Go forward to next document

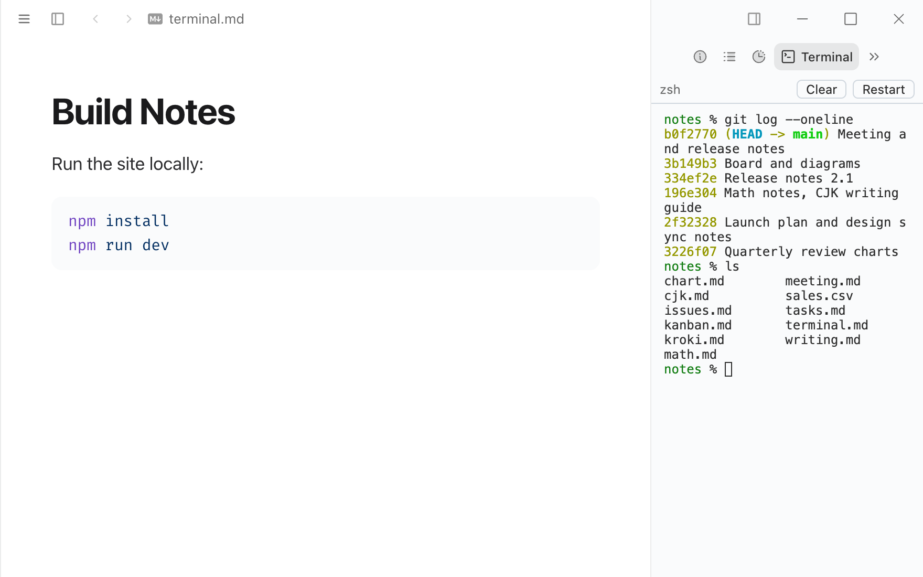pos(129,19)
